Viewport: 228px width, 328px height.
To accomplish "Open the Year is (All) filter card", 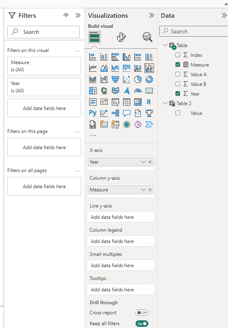I will 44,87.
